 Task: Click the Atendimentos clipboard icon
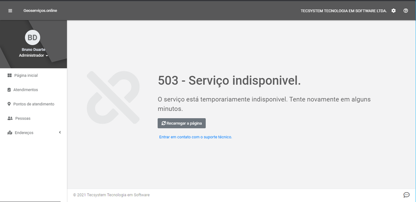coord(9,90)
